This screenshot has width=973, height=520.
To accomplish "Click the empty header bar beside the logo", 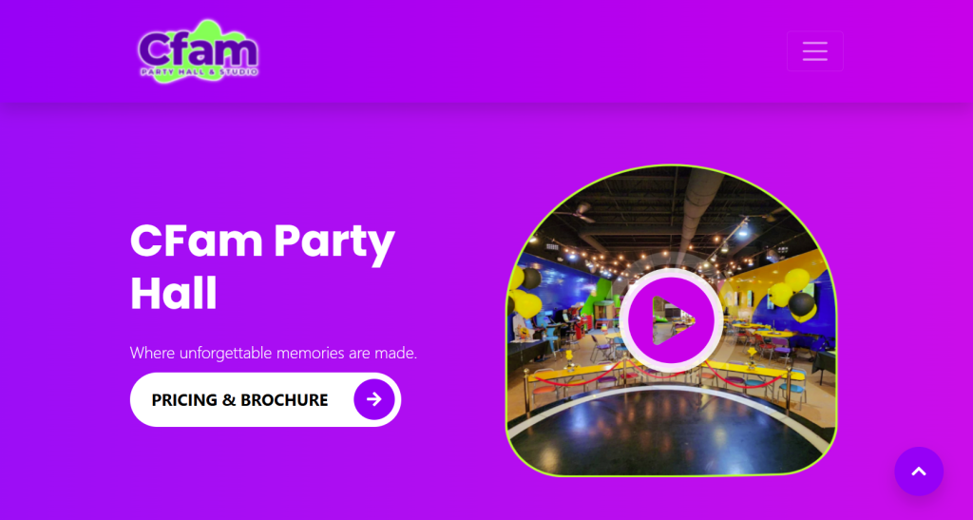I will click(522, 51).
